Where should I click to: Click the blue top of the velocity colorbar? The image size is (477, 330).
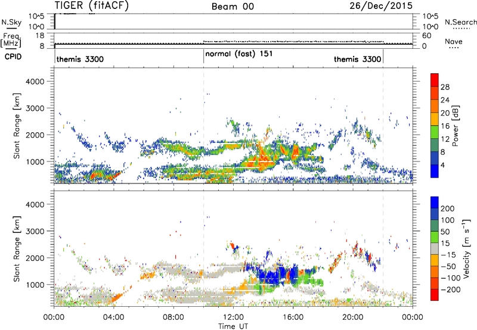coord(435,203)
